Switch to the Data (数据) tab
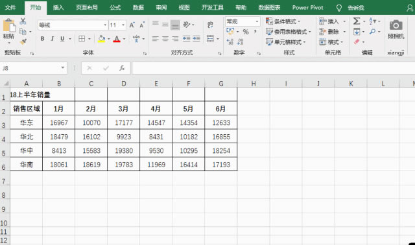The height and width of the screenshot is (245, 415). pyautogui.click(x=138, y=8)
